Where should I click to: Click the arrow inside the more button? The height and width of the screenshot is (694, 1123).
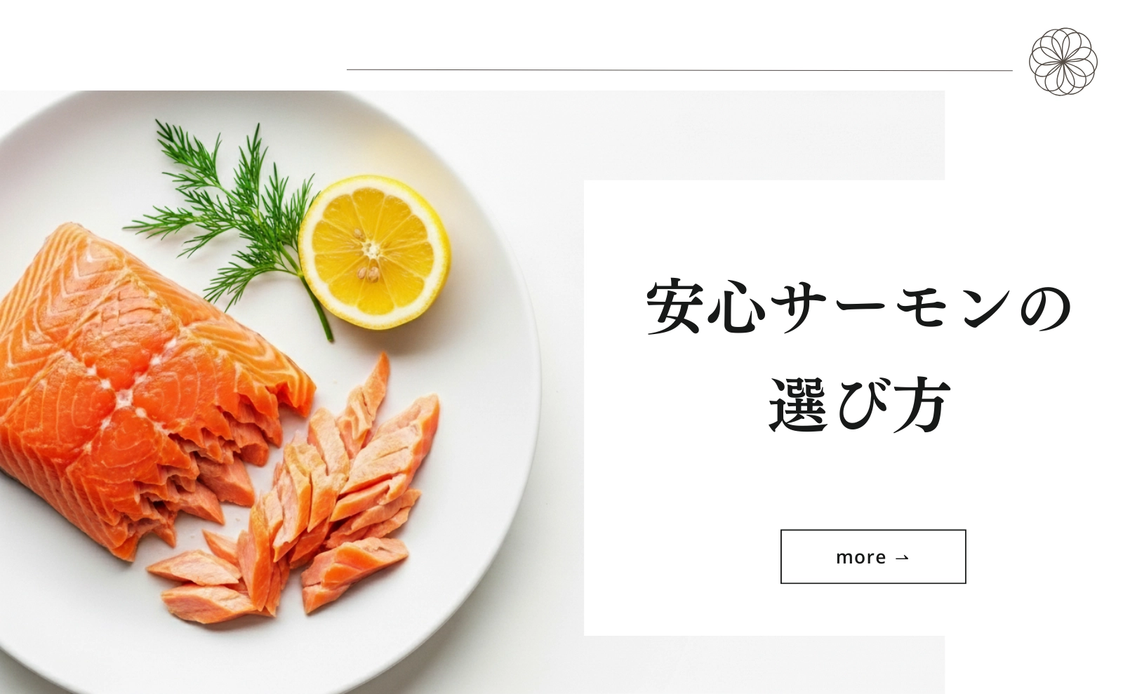pyautogui.click(x=903, y=558)
